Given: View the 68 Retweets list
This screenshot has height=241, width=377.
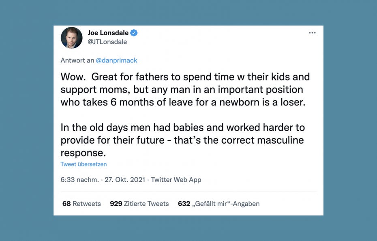Looking at the screenshot, I should [81, 204].
